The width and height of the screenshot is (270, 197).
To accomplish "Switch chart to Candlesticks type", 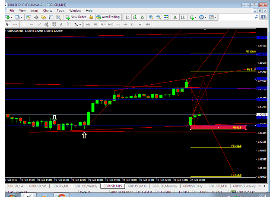I will [x=135, y=17].
